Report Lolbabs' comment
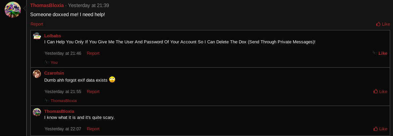The image size is (393, 136). [93, 53]
